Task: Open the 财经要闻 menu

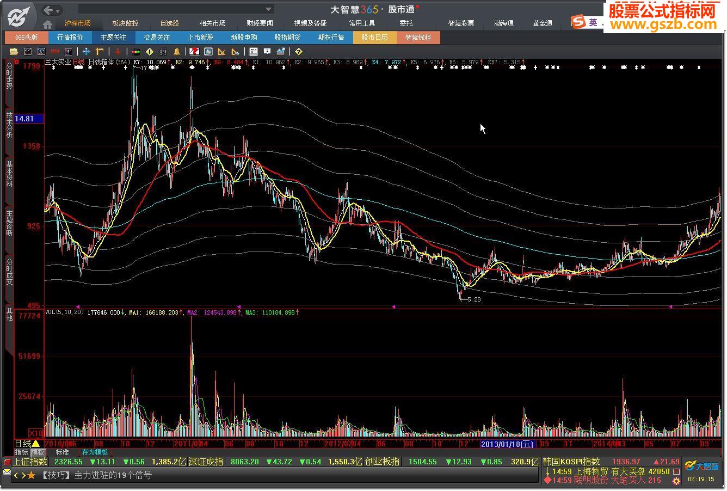Action: coord(260,23)
